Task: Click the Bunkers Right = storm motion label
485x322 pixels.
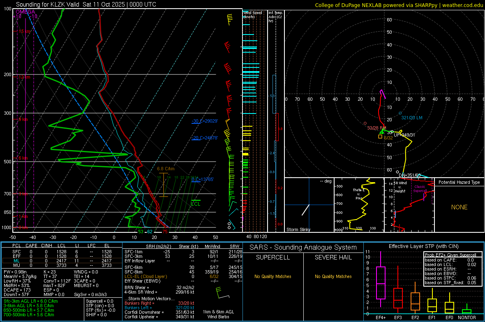Action: 139,303
